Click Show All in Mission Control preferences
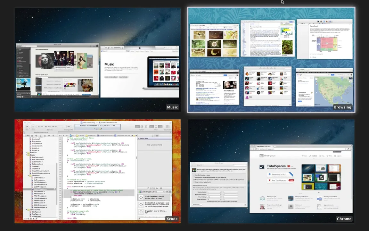The width and height of the screenshot is (369, 231). pos(200,165)
